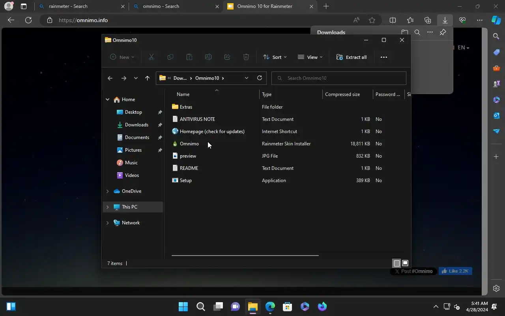Search downloads in Edge Downloads panel
Image resolution: width=505 pixels, height=316 pixels.
tap(417, 32)
